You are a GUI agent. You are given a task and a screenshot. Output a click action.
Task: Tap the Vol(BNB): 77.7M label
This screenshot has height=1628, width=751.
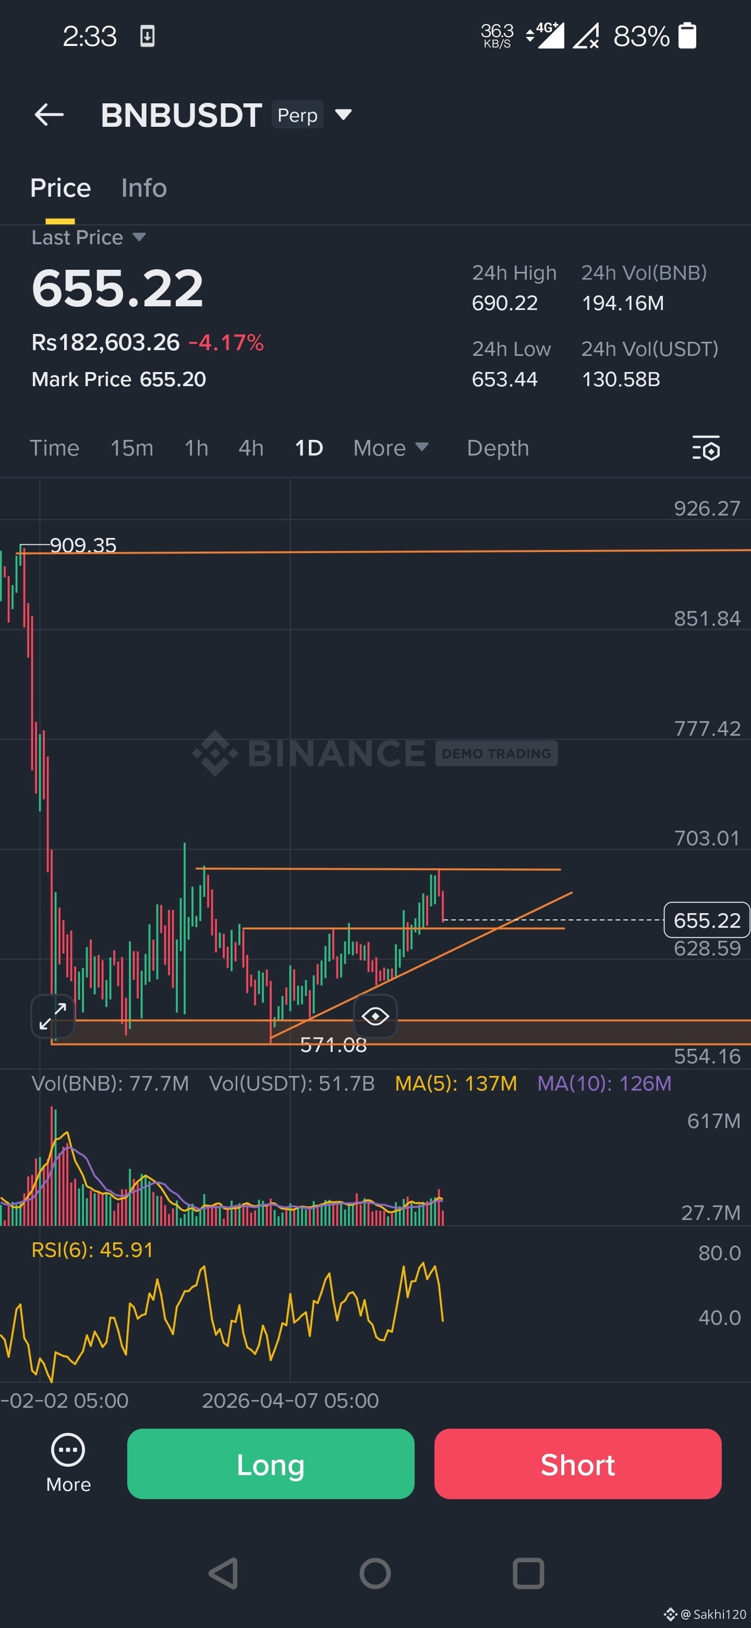[x=110, y=1083]
